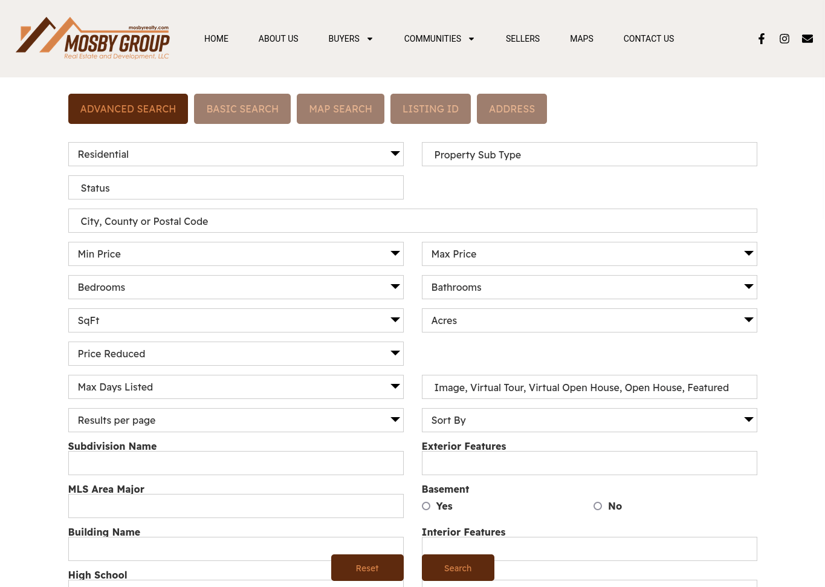Viewport: 825px width, 587px height.
Task: Open the About Us page
Action: [279, 39]
